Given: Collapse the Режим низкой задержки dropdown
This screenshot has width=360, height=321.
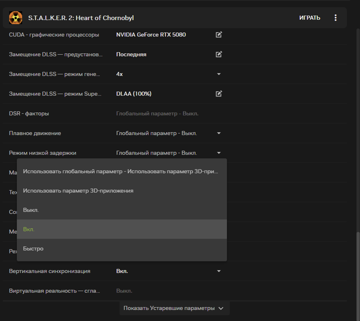Looking at the screenshot, I should coord(219,153).
